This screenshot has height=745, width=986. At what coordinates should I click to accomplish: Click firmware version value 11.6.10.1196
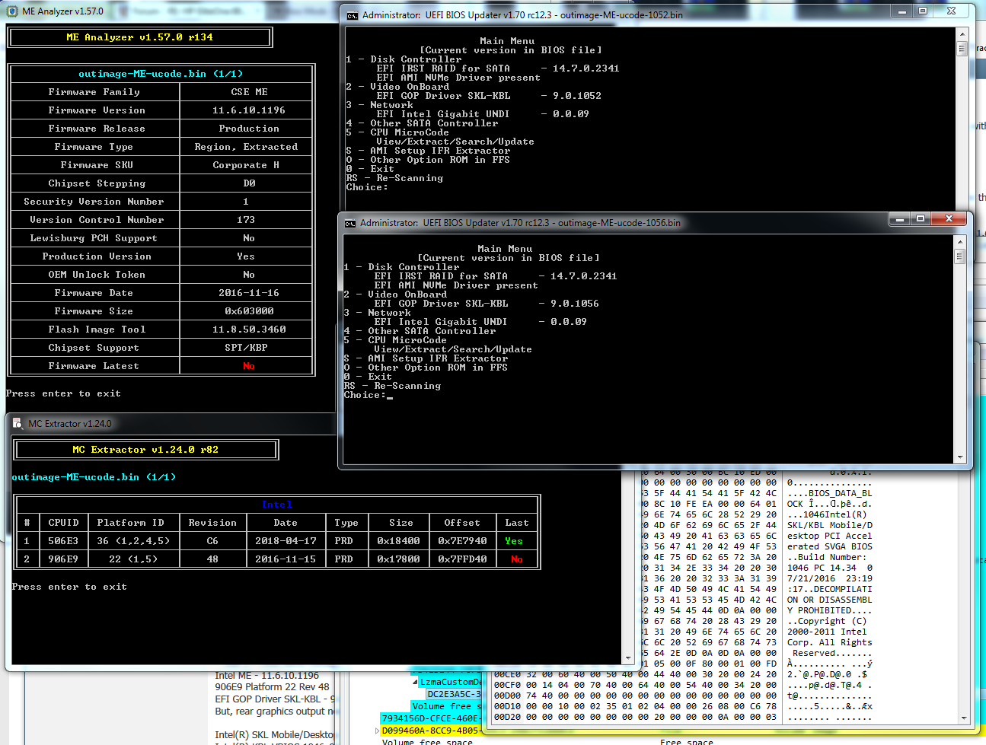click(x=249, y=110)
